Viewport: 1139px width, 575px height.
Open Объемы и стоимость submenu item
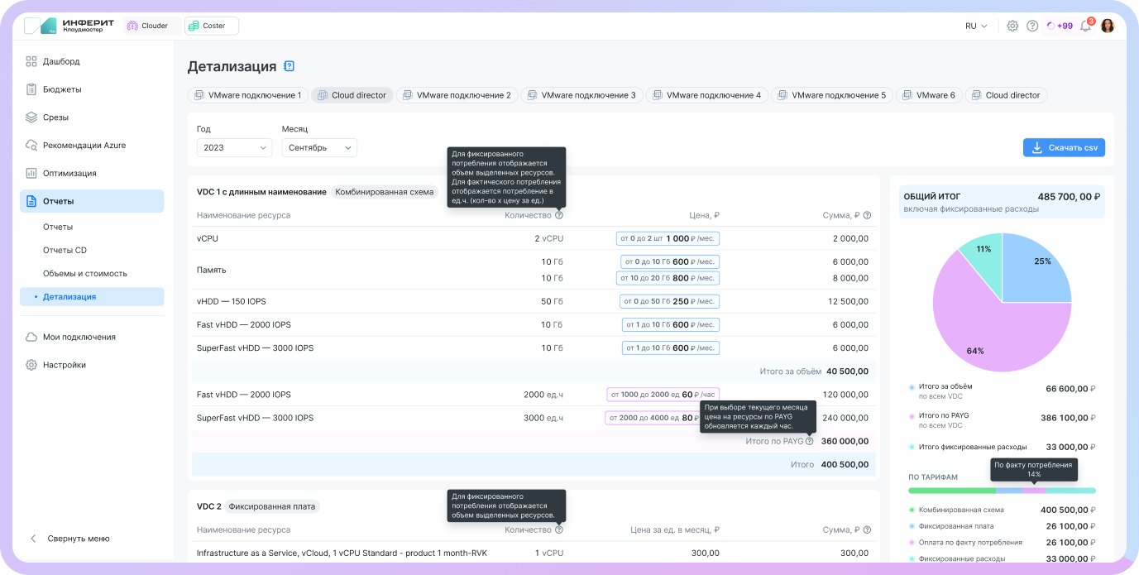click(x=84, y=273)
